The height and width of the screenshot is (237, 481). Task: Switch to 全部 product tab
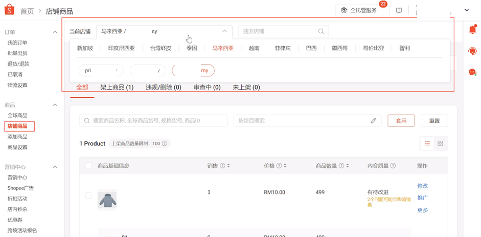click(x=82, y=88)
